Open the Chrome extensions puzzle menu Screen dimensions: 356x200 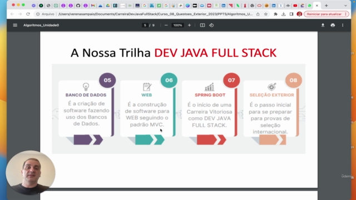coord(275,14)
